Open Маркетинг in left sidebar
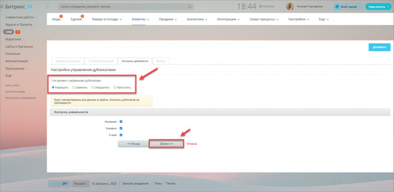This screenshot has width=394, height=192. [13, 39]
